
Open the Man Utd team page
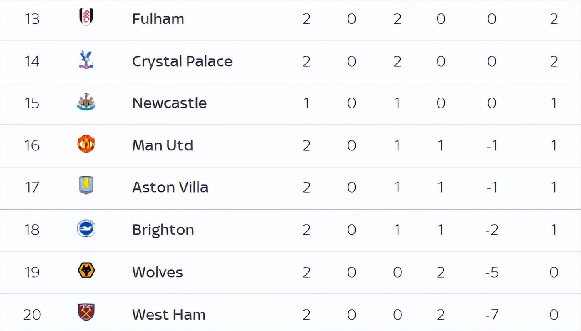[163, 145]
